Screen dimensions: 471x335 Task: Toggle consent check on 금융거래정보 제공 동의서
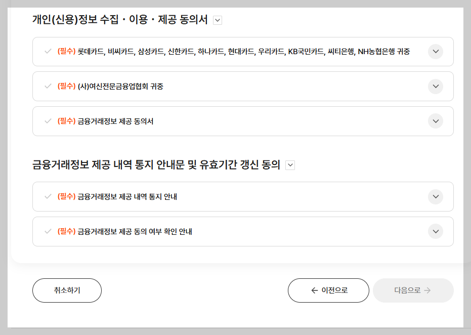[x=47, y=121]
